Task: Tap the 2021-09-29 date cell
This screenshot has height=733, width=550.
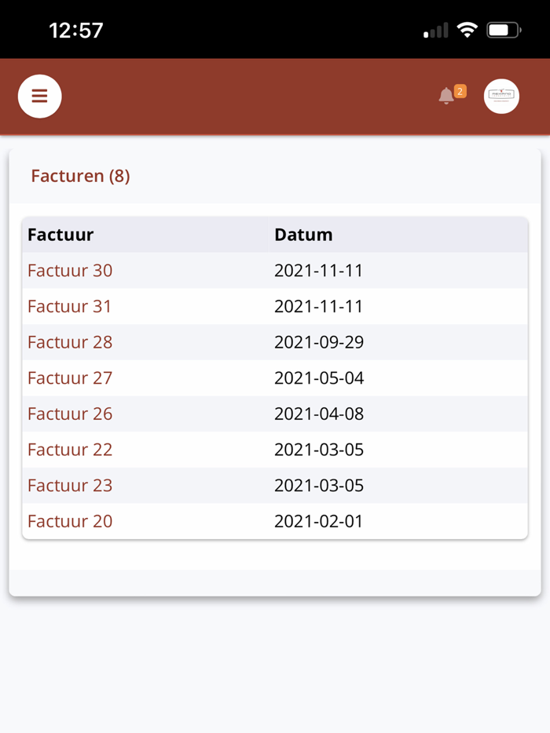Action: [x=319, y=342]
